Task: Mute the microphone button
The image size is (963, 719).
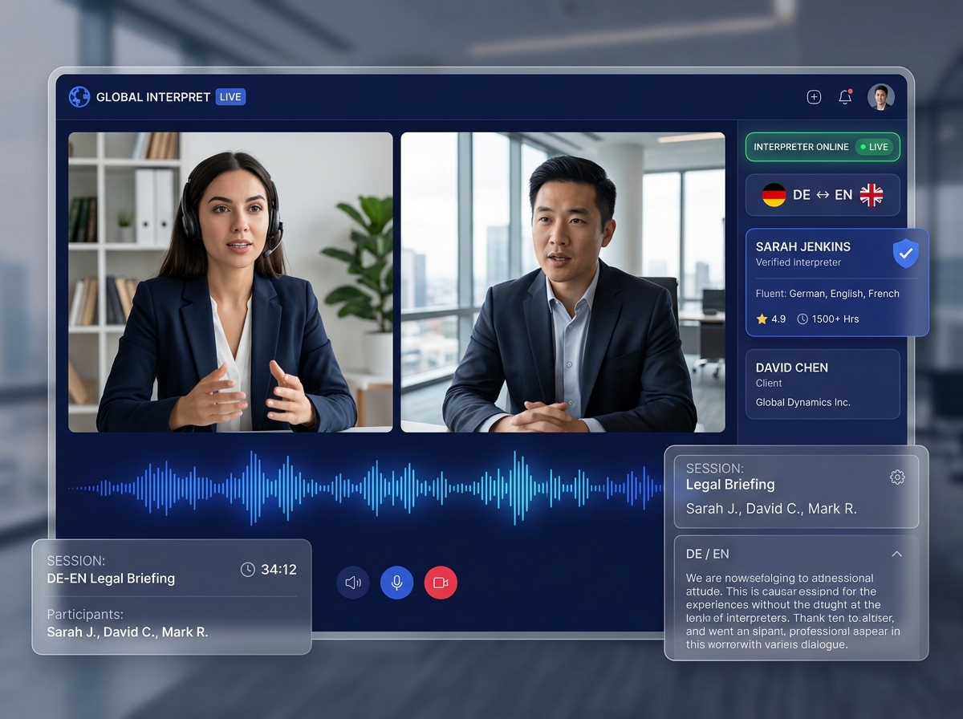Action: click(396, 583)
